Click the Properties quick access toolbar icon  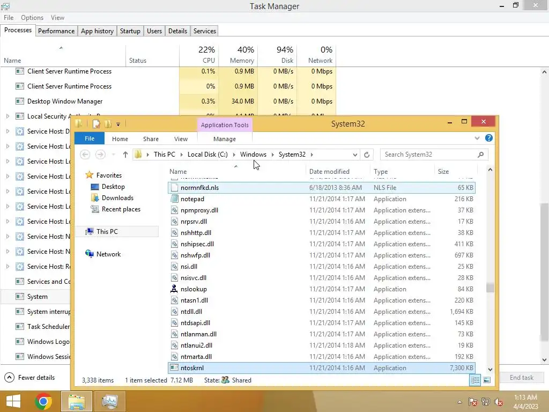97,124
